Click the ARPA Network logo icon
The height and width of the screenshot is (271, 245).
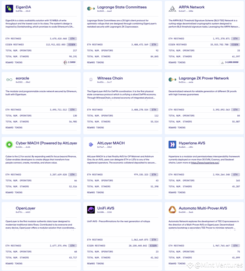pyautogui.click(x=172, y=9)
